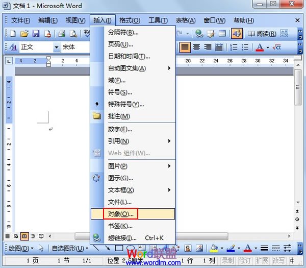Open the 自选图形(U) AutoShapes dropdown
306x268 pixels.
[70, 248]
